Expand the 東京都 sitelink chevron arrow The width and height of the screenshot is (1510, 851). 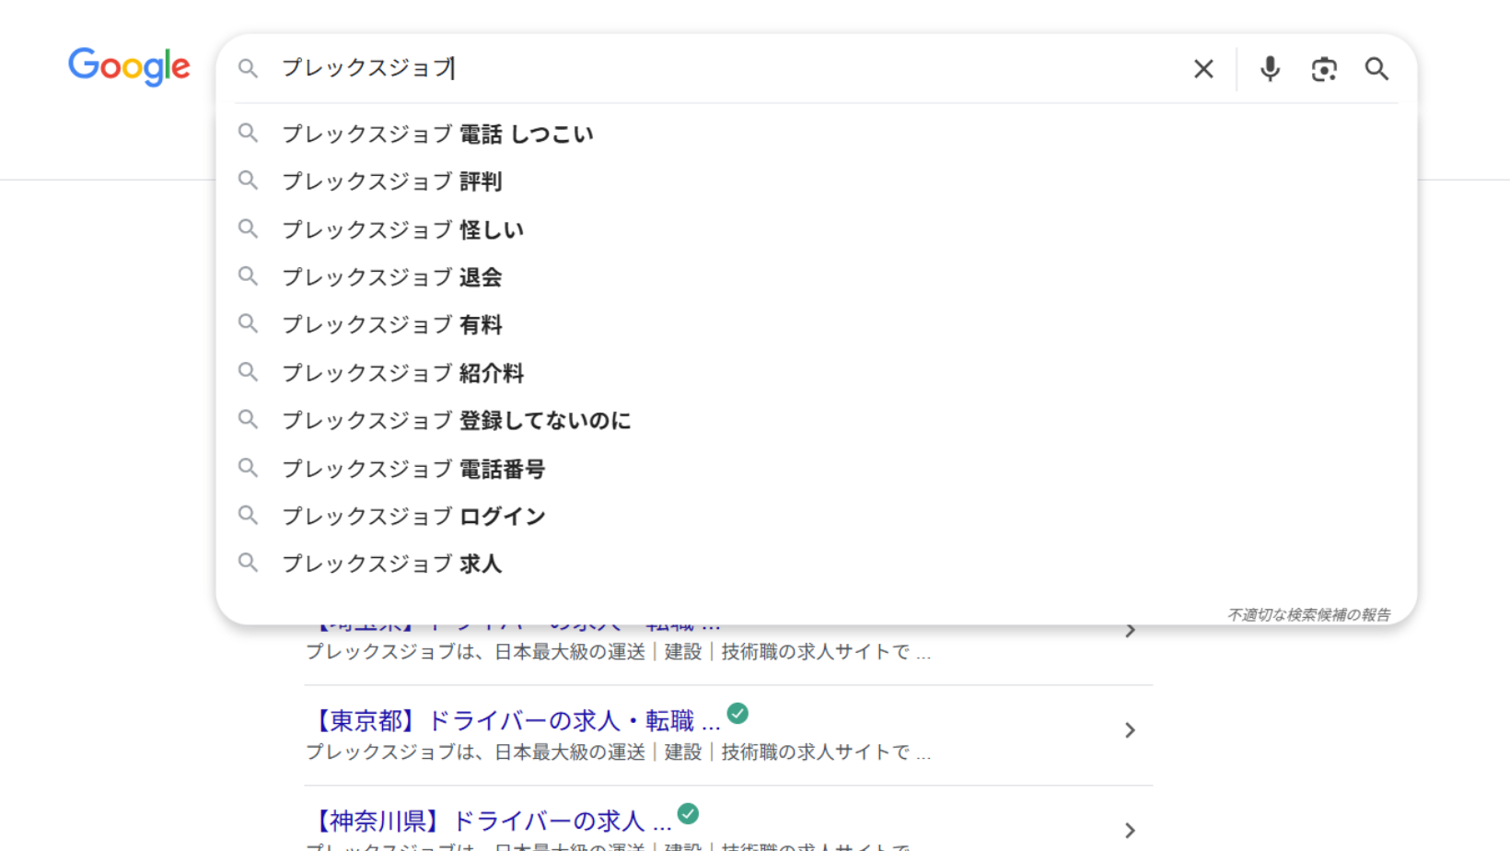[1130, 730]
